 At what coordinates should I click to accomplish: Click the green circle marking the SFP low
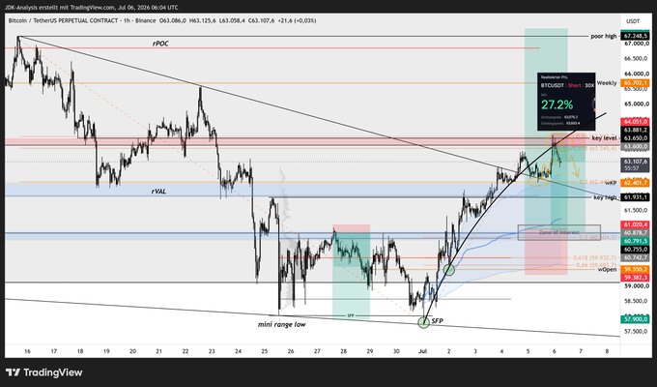click(x=423, y=322)
